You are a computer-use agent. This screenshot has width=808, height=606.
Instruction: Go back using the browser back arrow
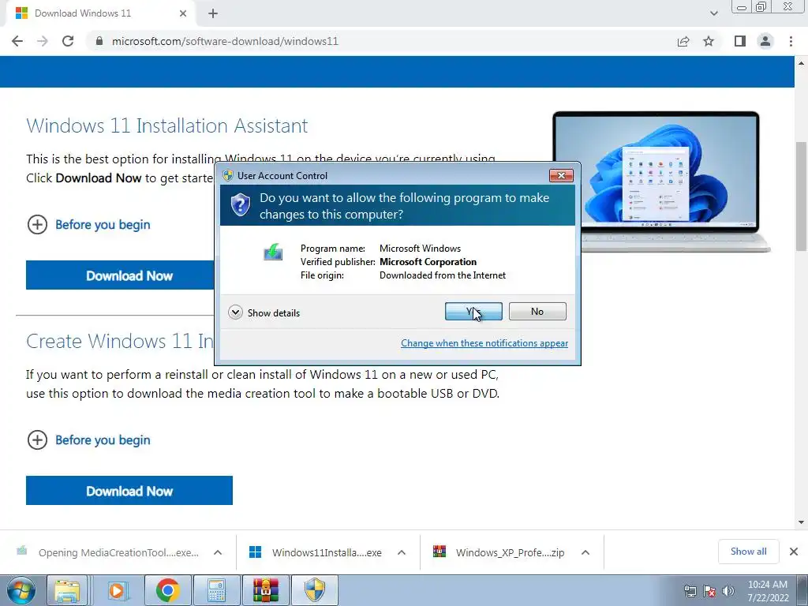(17, 41)
